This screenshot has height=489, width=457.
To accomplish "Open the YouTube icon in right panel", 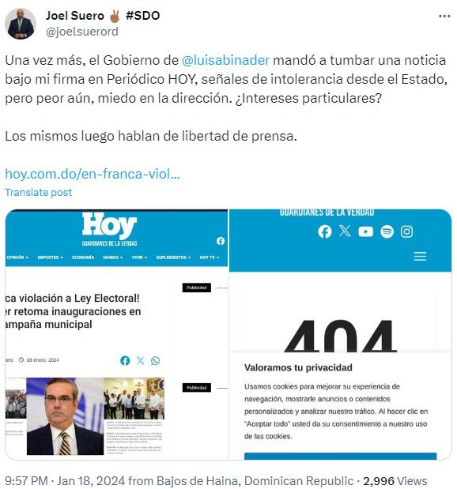I will click(x=365, y=231).
